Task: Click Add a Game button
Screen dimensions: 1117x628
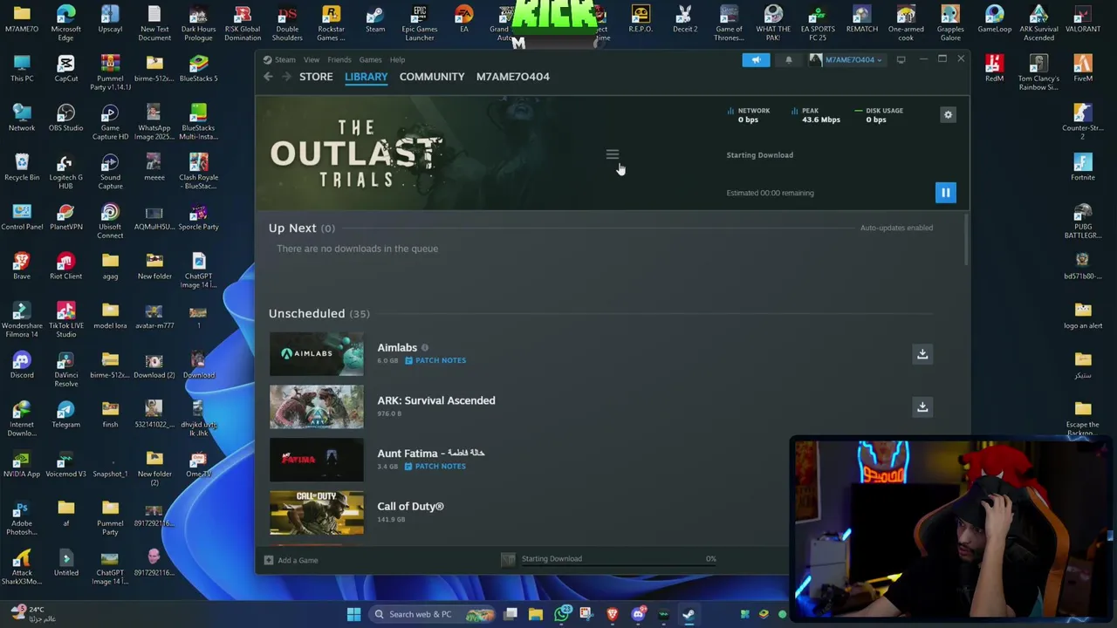Action: [x=291, y=560]
